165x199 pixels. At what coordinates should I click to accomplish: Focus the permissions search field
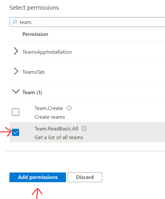pyautogui.click(x=87, y=22)
